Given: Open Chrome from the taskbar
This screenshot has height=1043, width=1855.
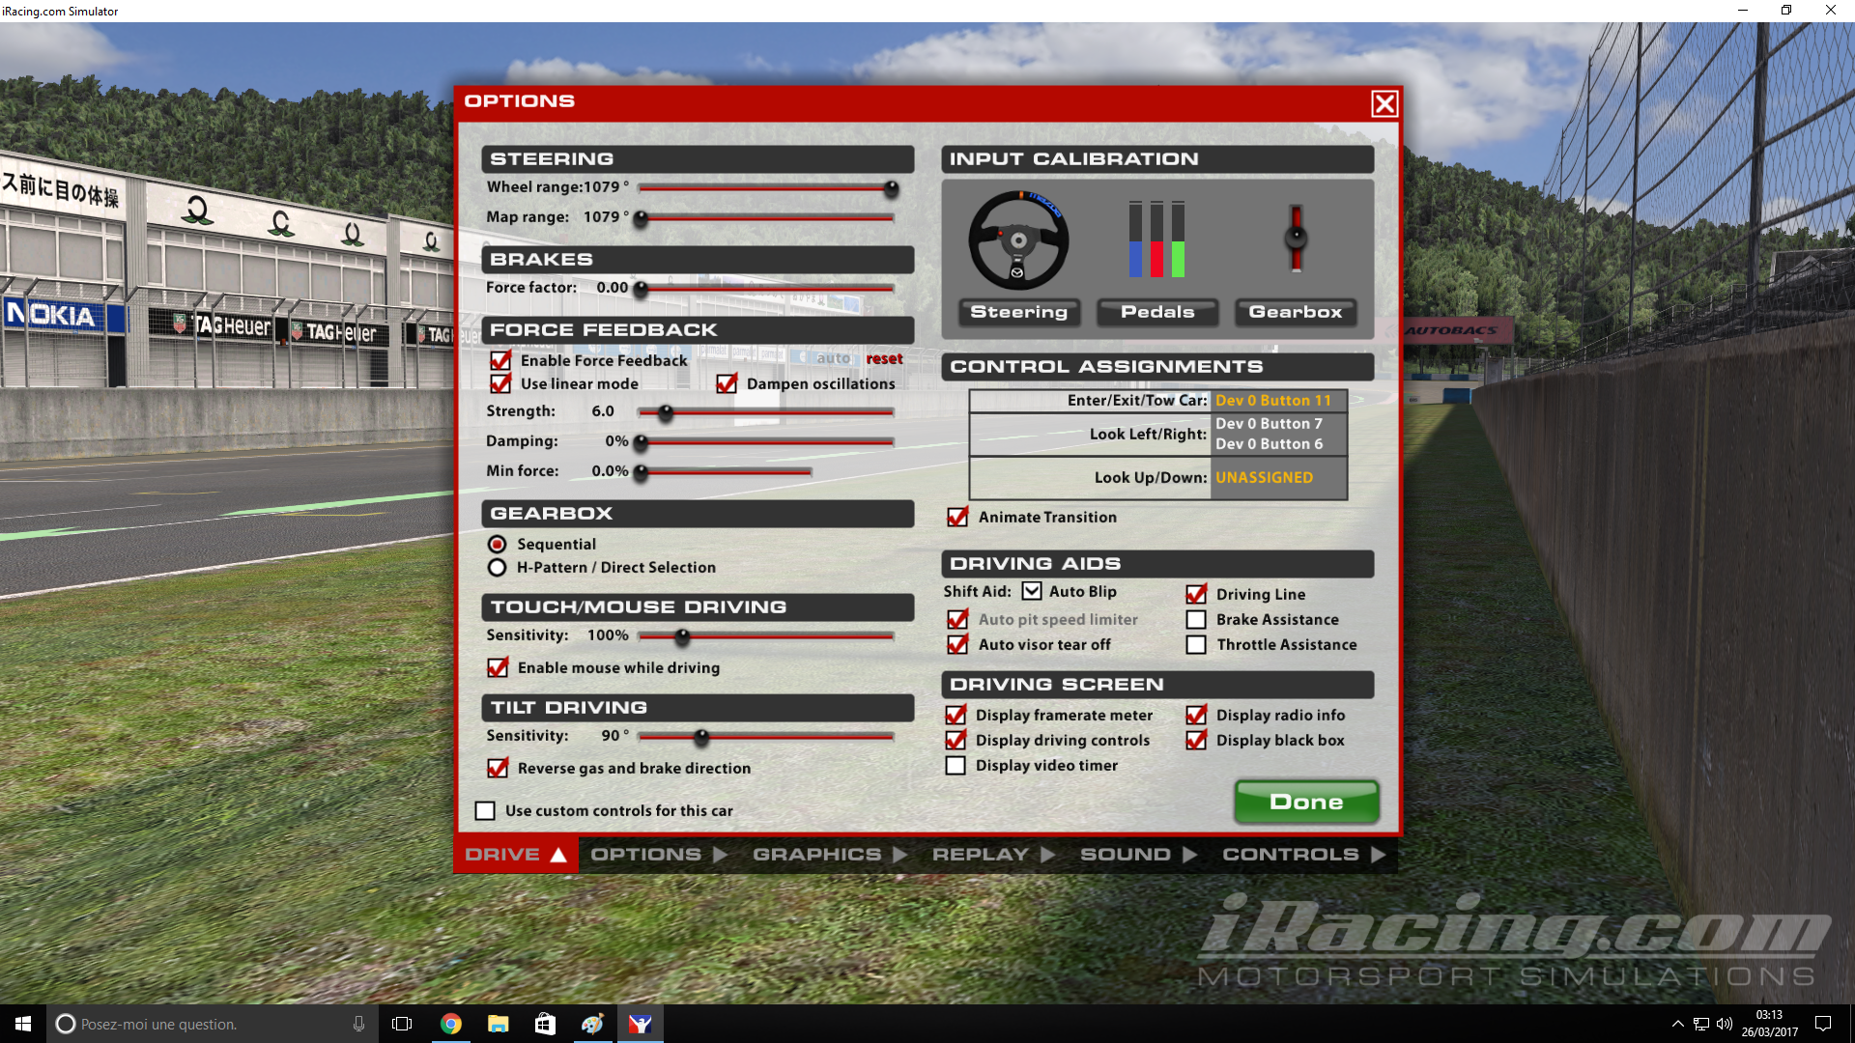Looking at the screenshot, I should (450, 1024).
